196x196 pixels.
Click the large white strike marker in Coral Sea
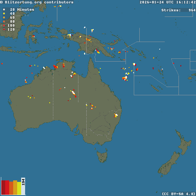click(x=134, y=64)
